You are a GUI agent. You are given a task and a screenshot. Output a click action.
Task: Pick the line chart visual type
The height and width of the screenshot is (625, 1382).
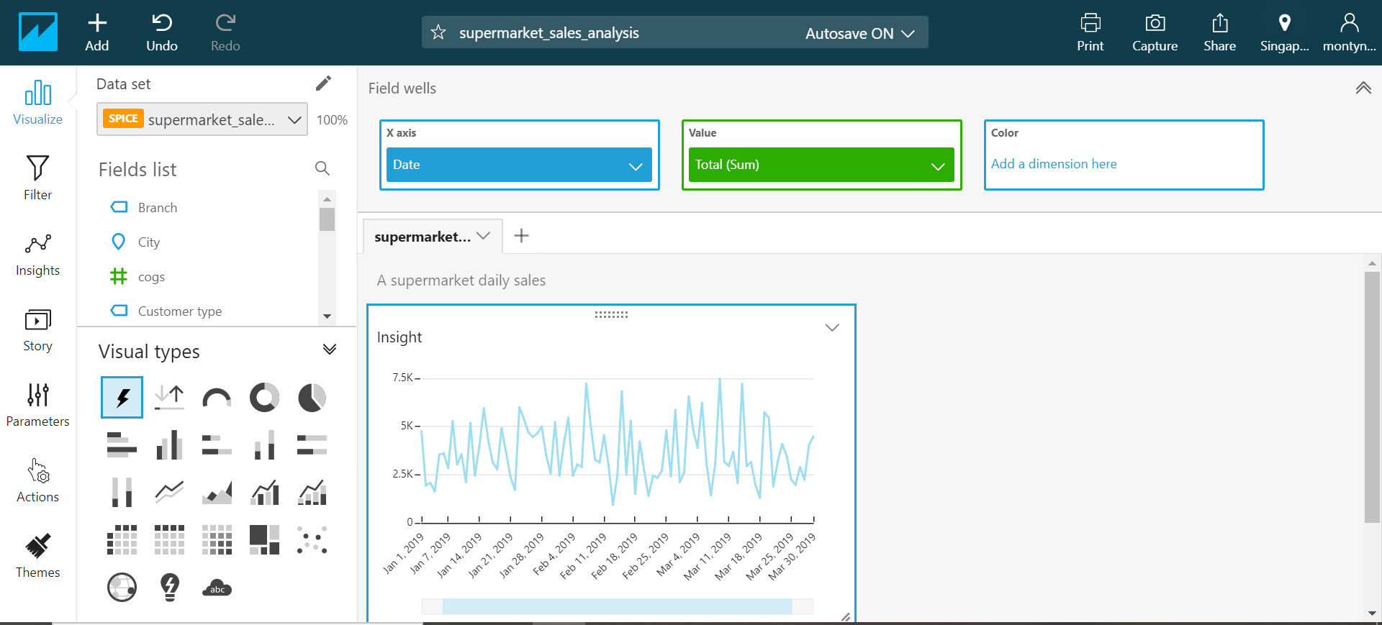pos(169,493)
